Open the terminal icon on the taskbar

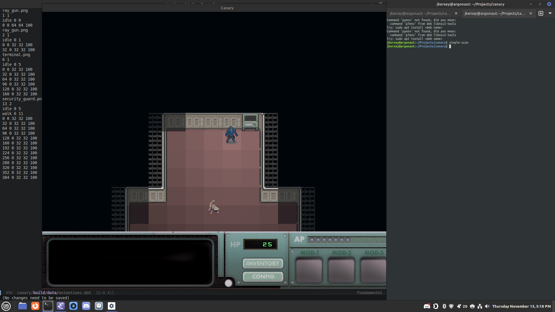tap(48, 306)
